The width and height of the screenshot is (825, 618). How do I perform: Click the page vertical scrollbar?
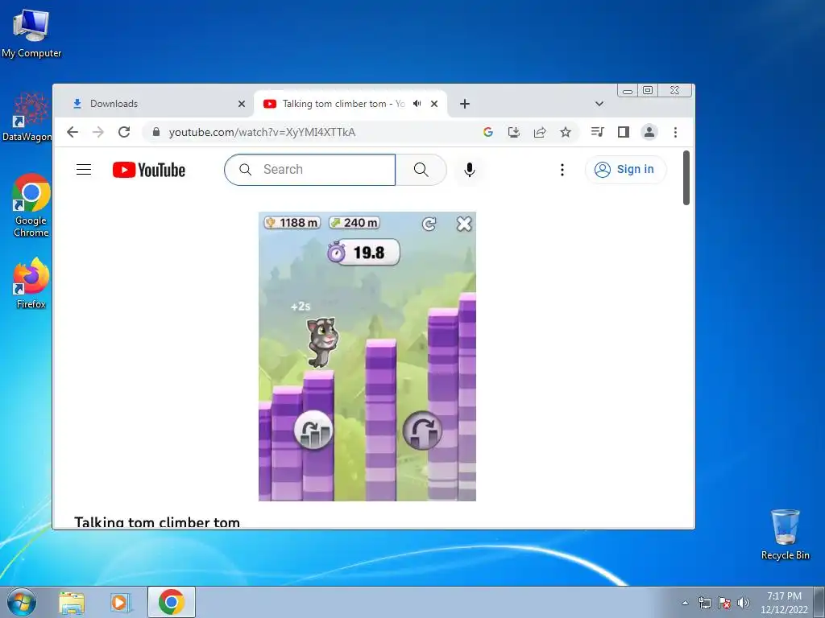tap(686, 178)
